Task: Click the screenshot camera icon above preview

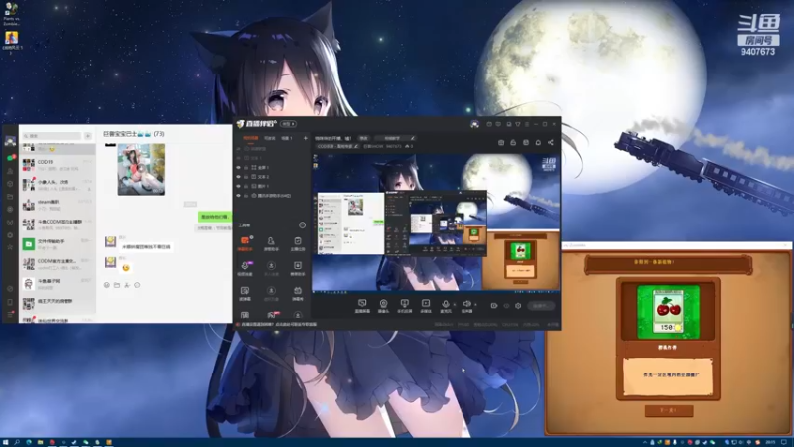Action: (501, 142)
